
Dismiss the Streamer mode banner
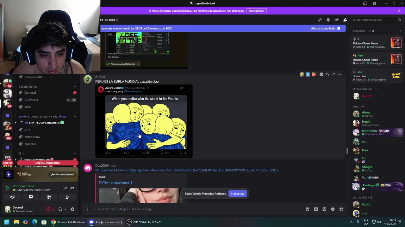click(x=399, y=11)
